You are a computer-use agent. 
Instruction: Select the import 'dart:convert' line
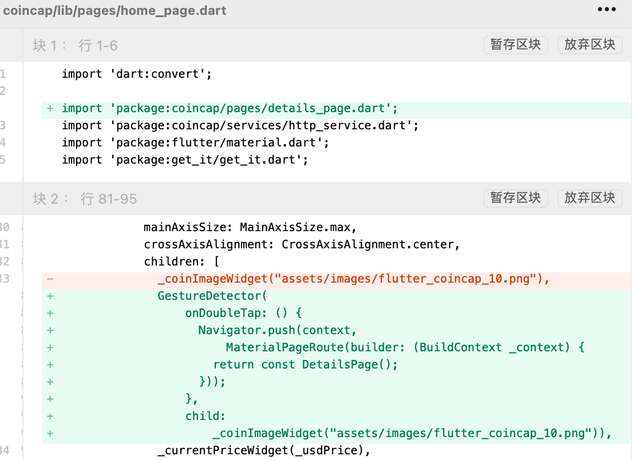click(x=137, y=74)
